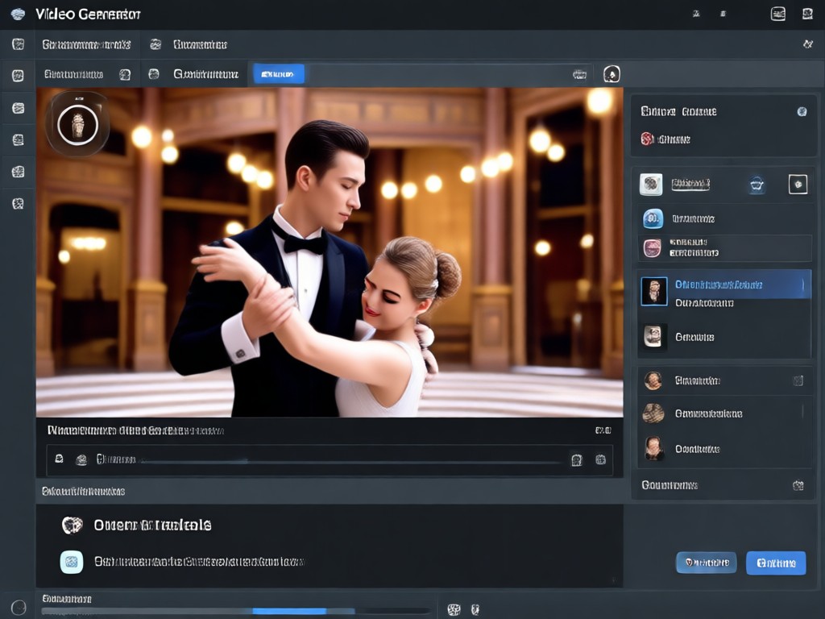Click the first icon right of bottom progress bar

click(x=454, y=609)
